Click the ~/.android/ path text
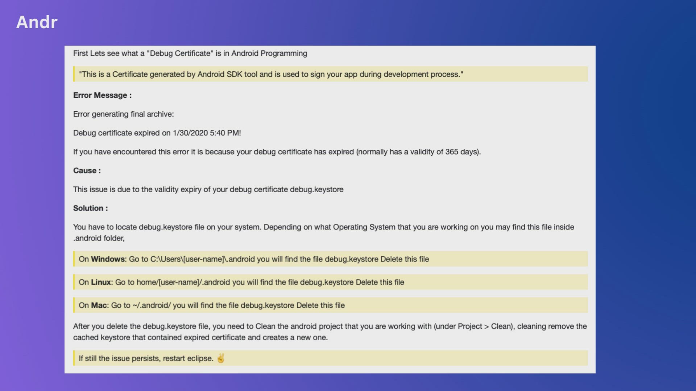The image size is (696, 391). point(152,306)
